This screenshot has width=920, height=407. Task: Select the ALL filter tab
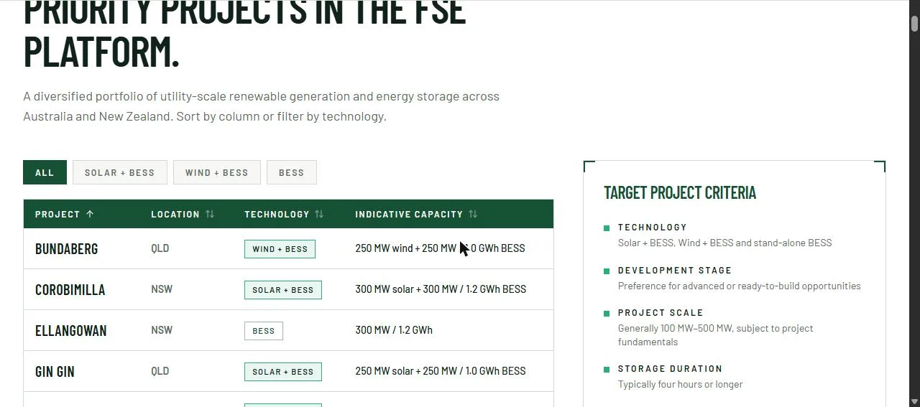click(45, 172)
